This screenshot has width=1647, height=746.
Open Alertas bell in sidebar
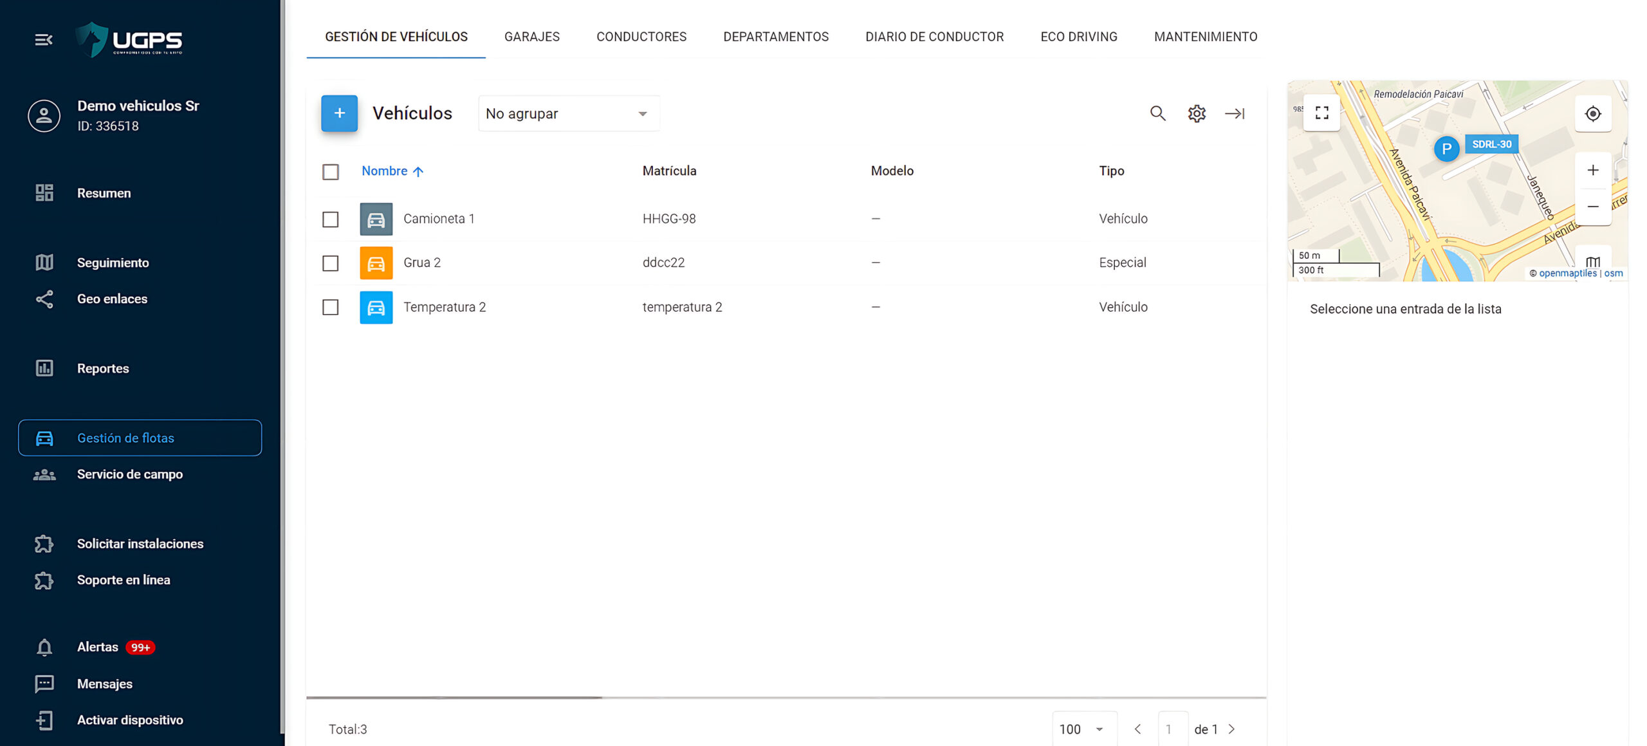click(x=44, y=647)
